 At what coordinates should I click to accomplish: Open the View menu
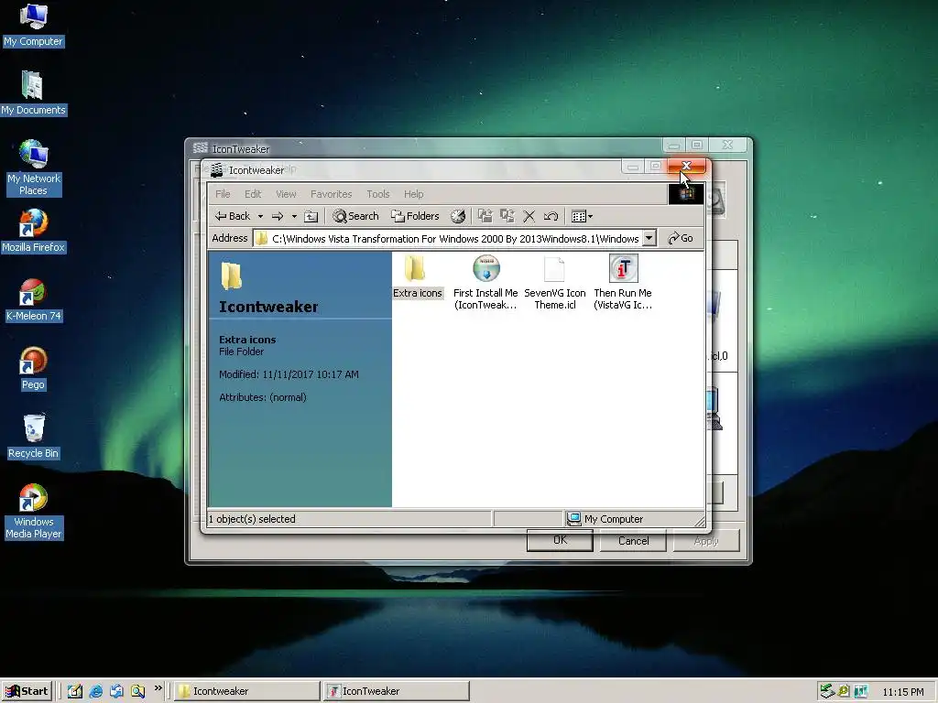pos(286,194)
